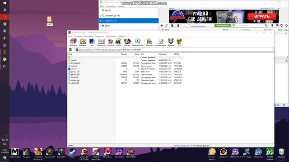Select the AIDA64 Engineer desktop shortcut

point(270,154)
